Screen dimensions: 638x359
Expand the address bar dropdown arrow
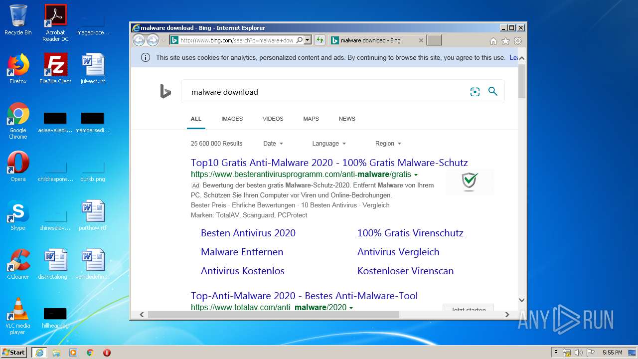click(308, 40)
